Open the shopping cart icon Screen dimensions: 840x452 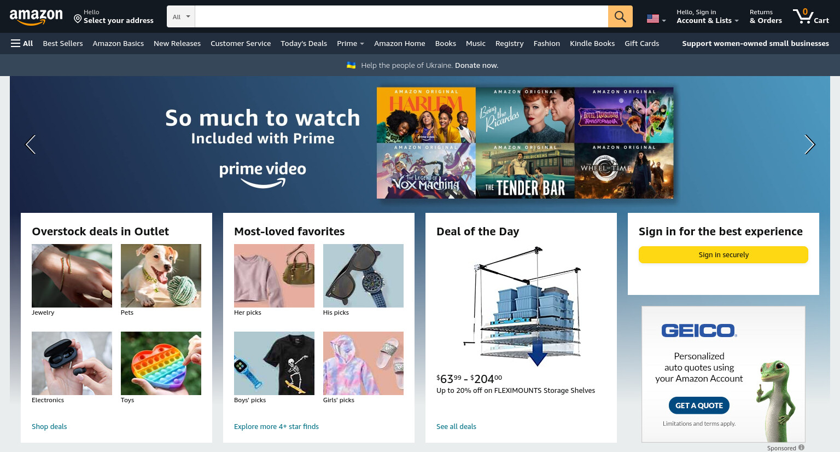811,16
